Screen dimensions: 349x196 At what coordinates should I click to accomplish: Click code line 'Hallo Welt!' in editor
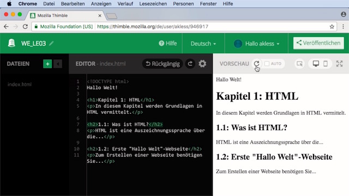point(102,88)
